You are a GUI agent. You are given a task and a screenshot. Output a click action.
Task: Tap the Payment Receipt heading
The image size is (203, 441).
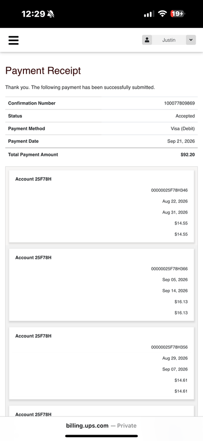click(x=43, y=70)
